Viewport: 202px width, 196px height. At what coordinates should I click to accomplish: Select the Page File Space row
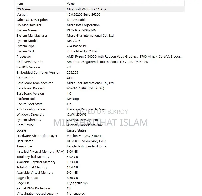pyautogui.click(x=100, y=178)
